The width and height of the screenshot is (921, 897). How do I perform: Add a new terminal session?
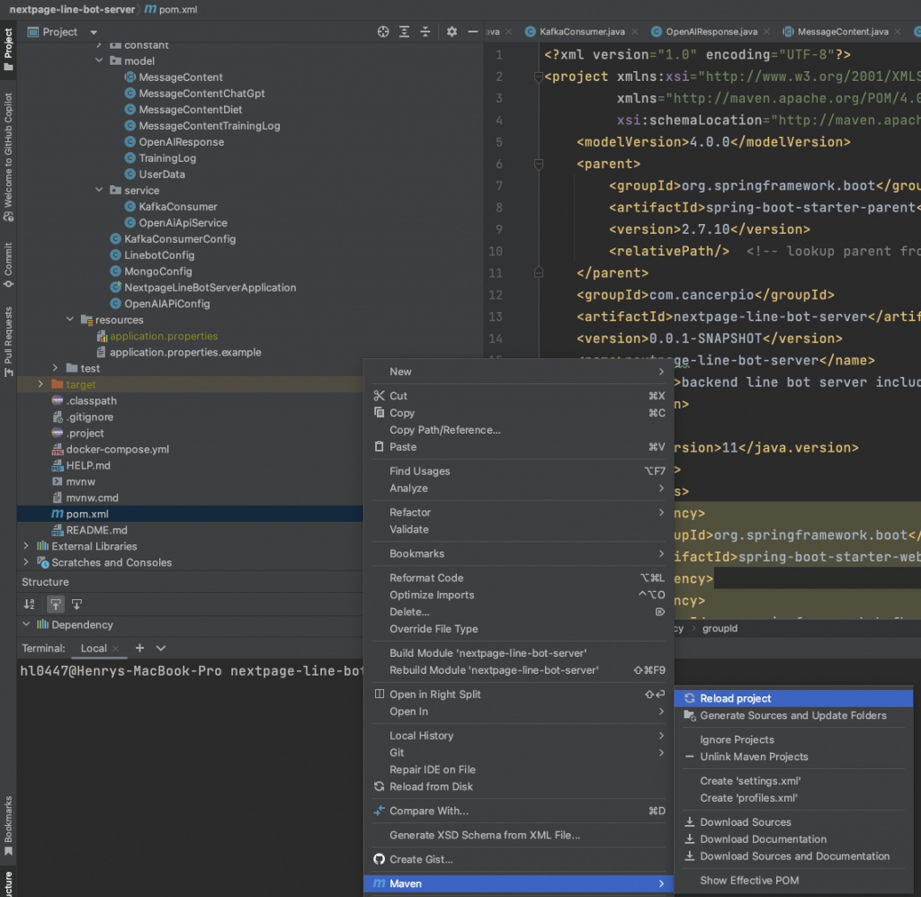(139, 648)
